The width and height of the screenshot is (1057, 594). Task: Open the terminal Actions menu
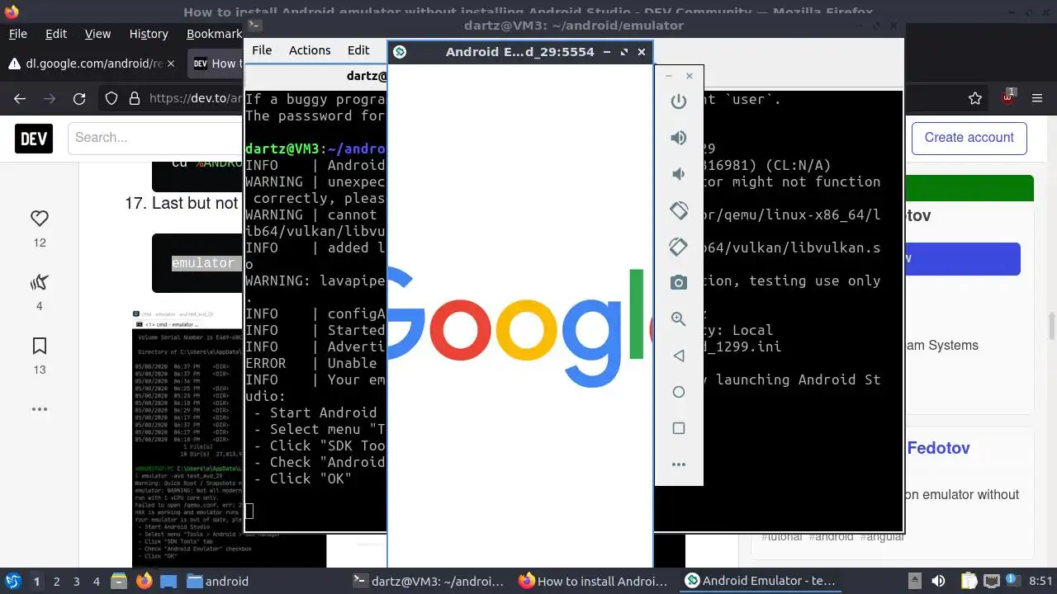pyautogui.click(x=310, y=50)
